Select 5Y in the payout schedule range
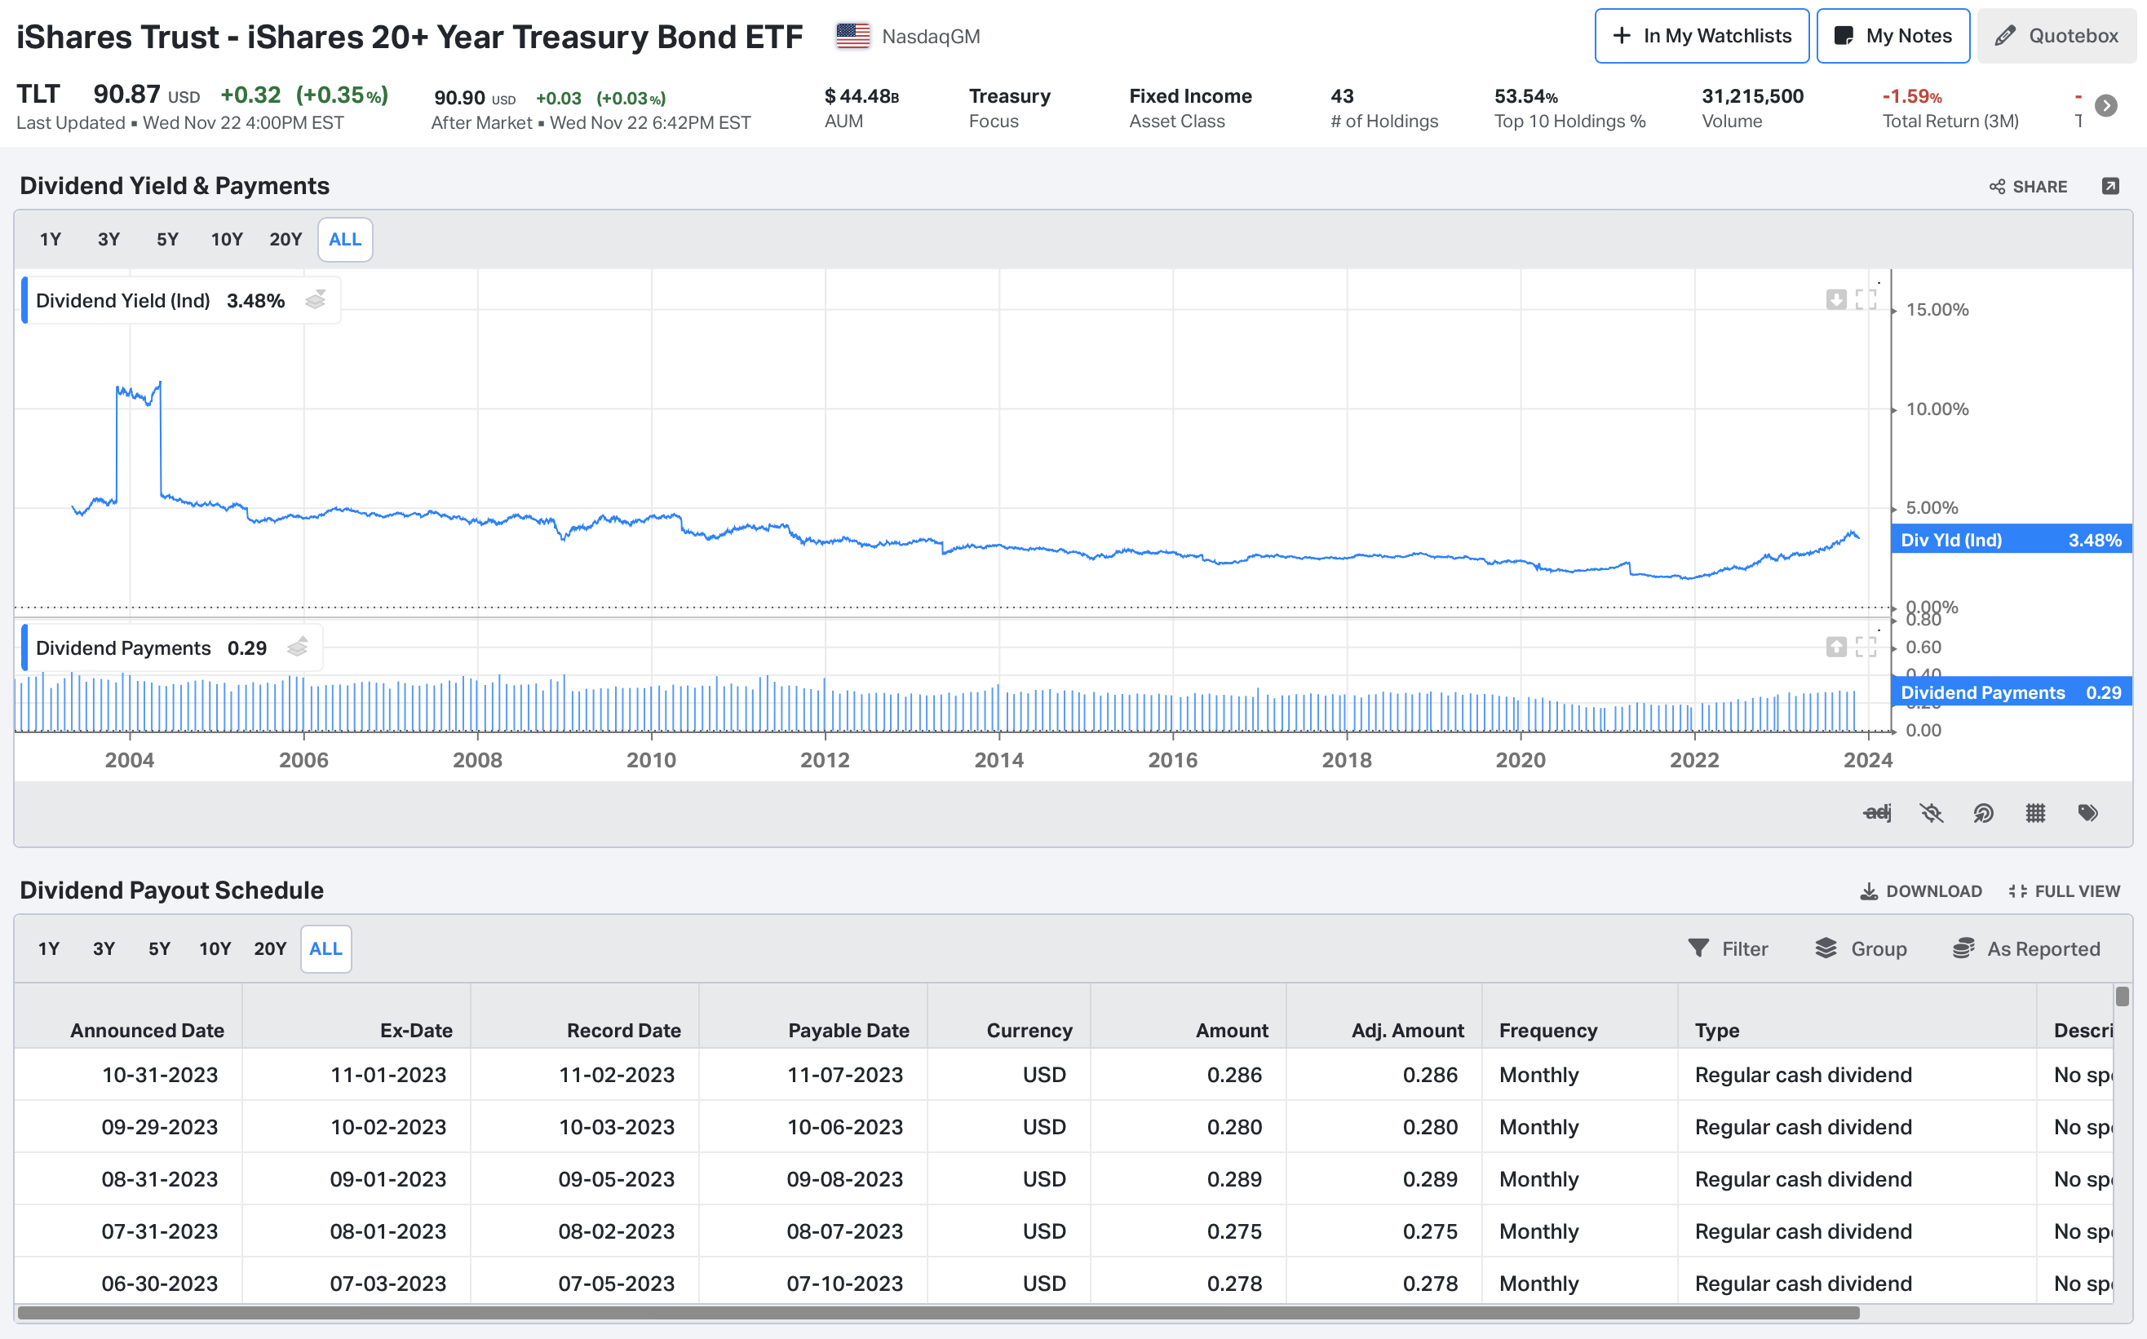This screenshot has width=2147, height=1339. tap(159, 948)
